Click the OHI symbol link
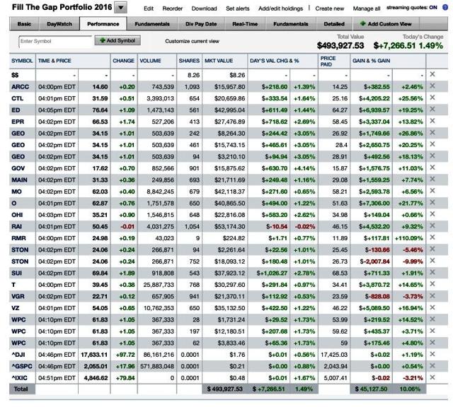 17,215
